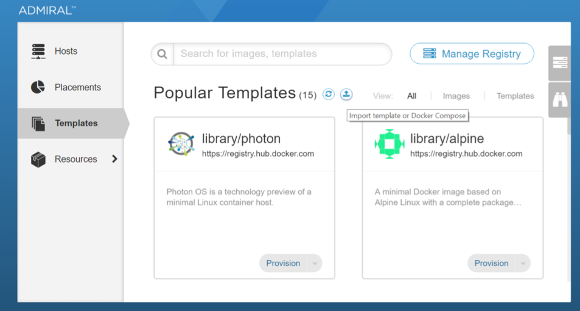Screen dimensions: 580x311
Task: Open Provision dropdown arrow for library/alpine
Action: pyautogui.click(x=523, y=264)
